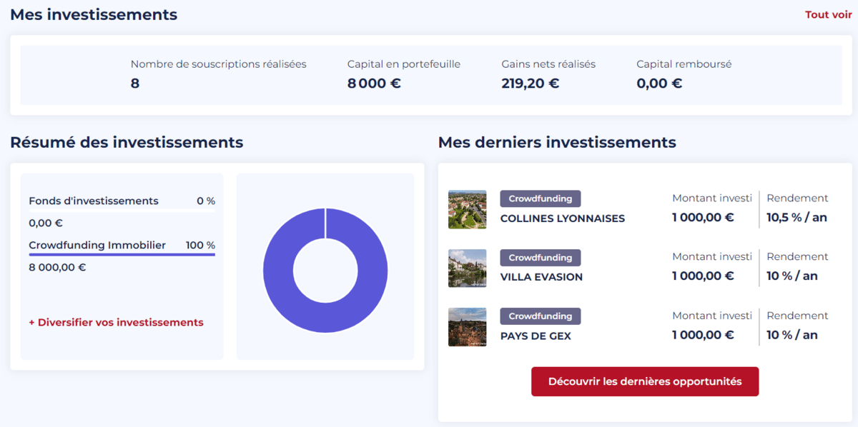The width and height of the screenshot is (858, 427).
Task: Open the Collines Lyonnaises project thumbnail
Action: pyautogui.click(x=467, y=209)
